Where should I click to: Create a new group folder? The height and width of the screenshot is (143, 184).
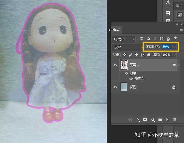coord(160,120)
